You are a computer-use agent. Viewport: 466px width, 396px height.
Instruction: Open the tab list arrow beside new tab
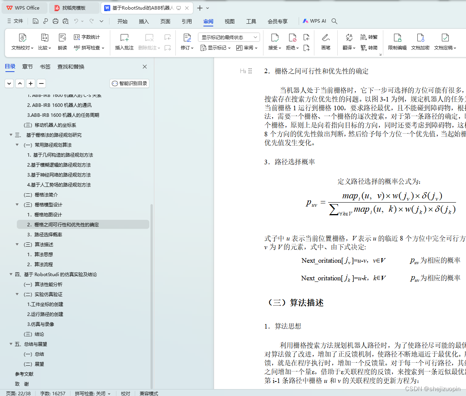click(208, 8)
